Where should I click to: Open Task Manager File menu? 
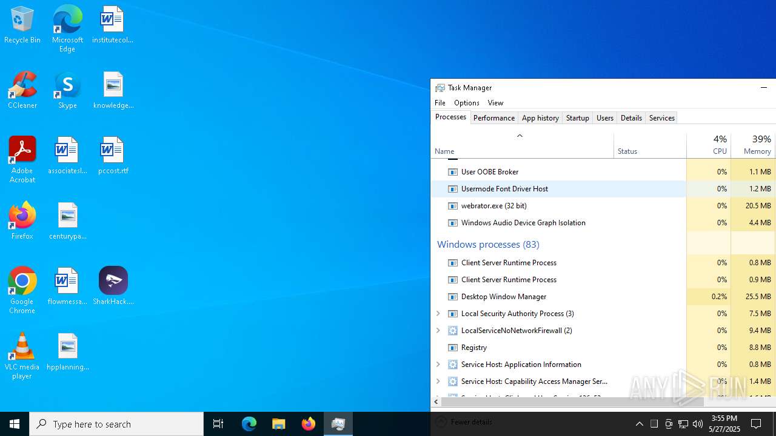click(x=440, y=103)
